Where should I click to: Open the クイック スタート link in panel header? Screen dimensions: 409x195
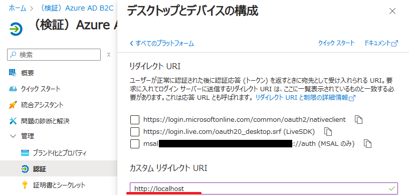[x=336, y=43]
